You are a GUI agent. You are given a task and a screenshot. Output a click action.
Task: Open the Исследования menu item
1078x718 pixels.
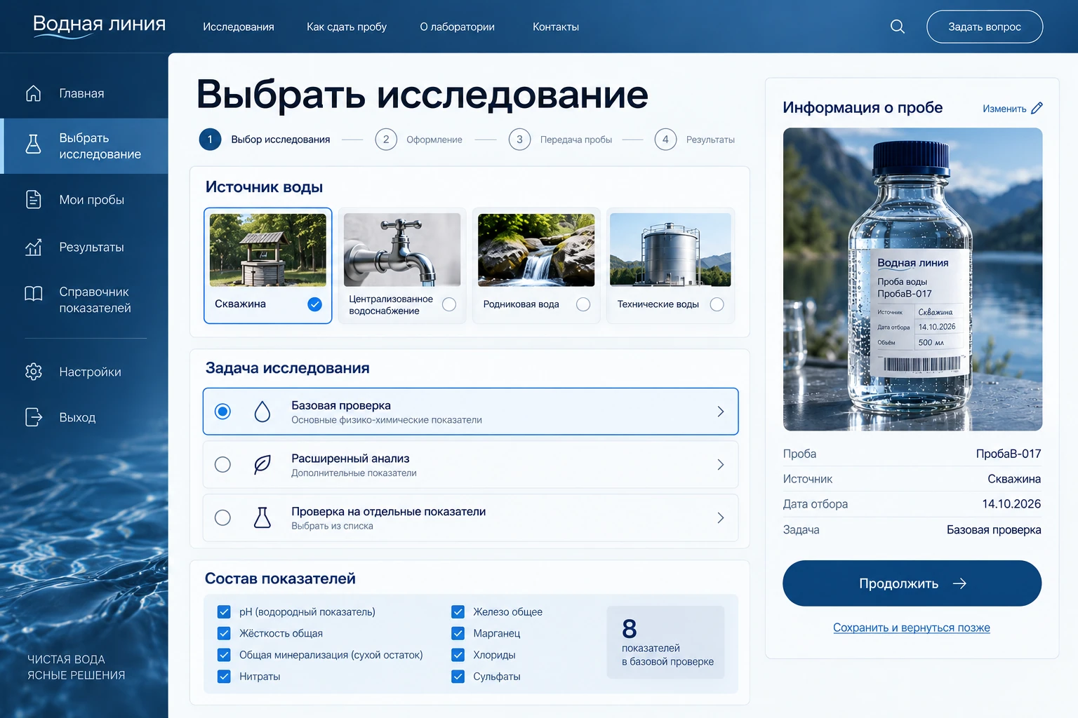239,27
